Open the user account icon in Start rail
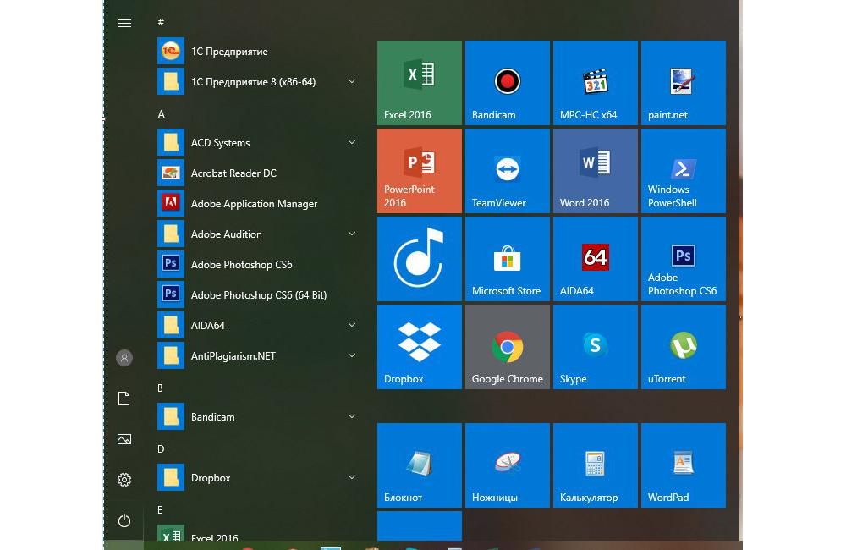Screen dimensions: 846x550 (x=124, y=358)
